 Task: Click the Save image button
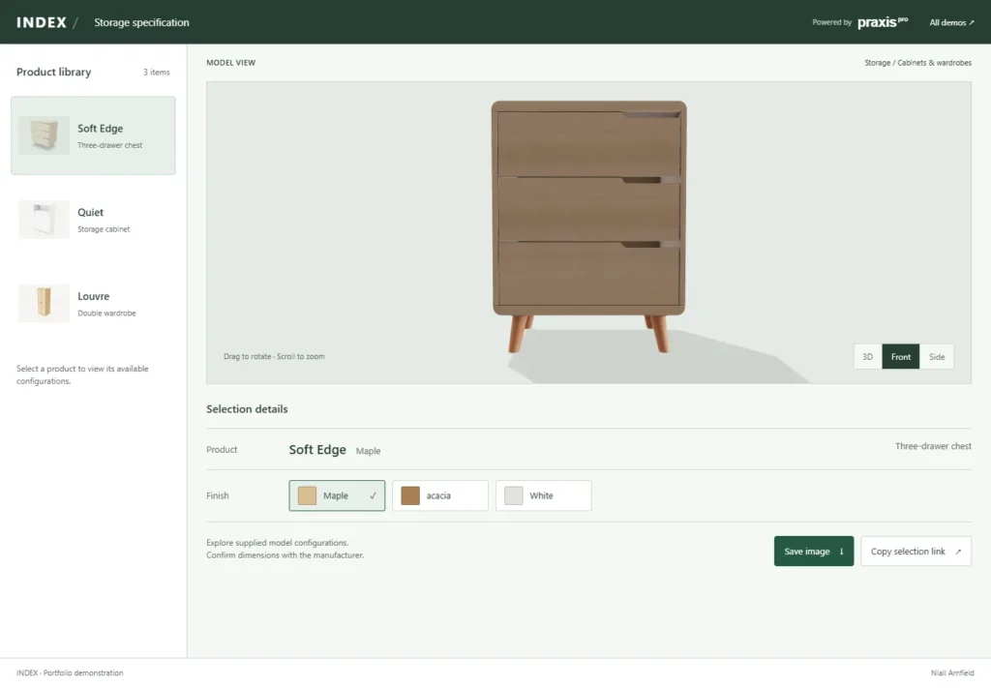[x=813, y=551]
